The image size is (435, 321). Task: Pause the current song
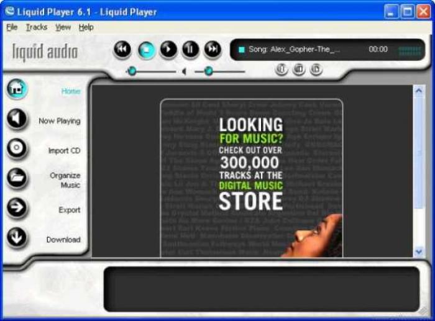coord(190,50)
